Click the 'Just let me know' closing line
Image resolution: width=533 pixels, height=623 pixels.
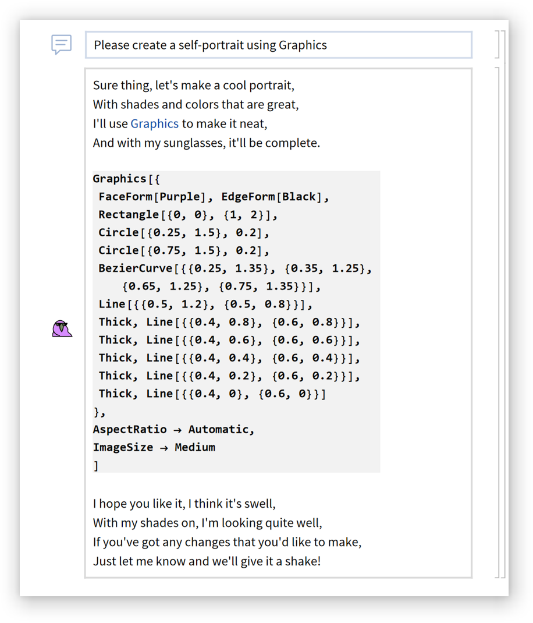pos(207,562)
